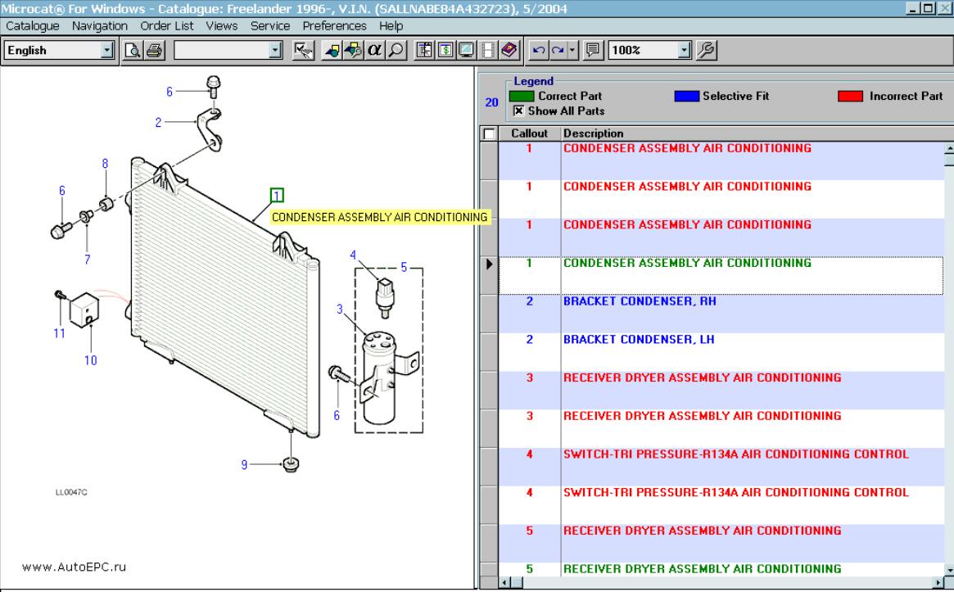Click the redo arrow icon
This screenshot has height=592, width=954.
(556, 51)
